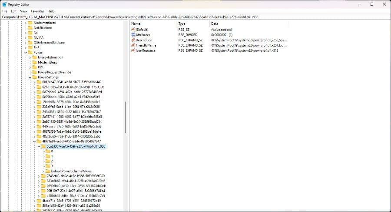Expand the NodeInterfaces key

click(x=26, y=23)
